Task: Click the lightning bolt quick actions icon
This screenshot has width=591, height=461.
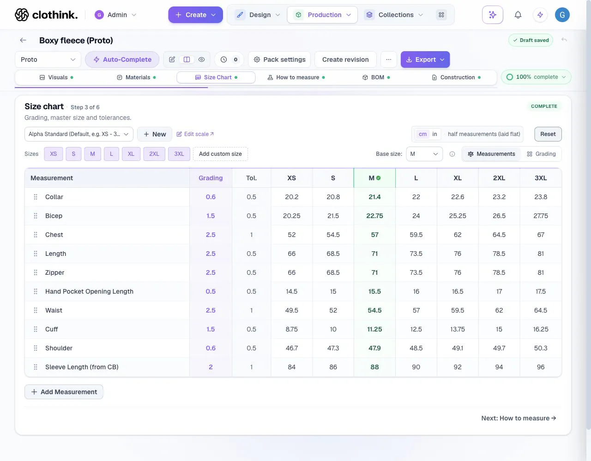Action: pyautogui.click(x=540, y=15)
